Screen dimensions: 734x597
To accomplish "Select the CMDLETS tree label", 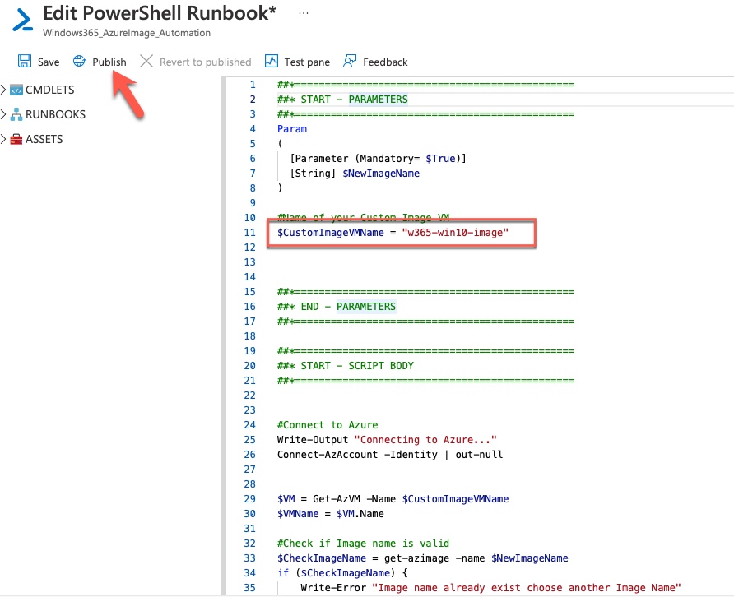I will point(49,90).
